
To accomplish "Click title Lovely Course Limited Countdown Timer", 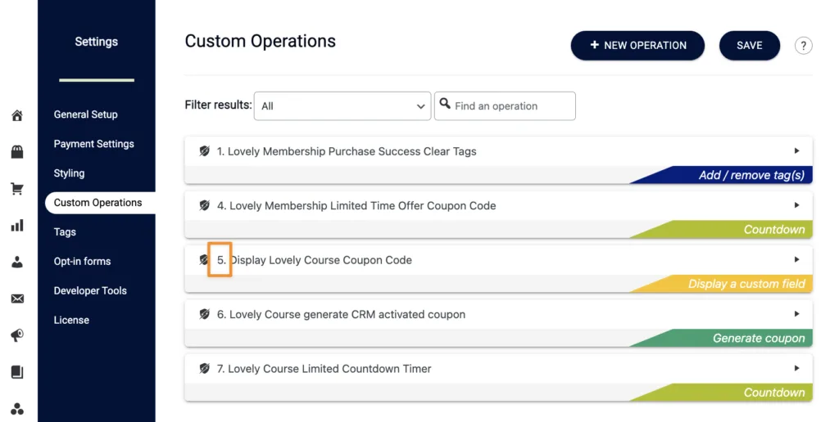I will coord(324,369).
